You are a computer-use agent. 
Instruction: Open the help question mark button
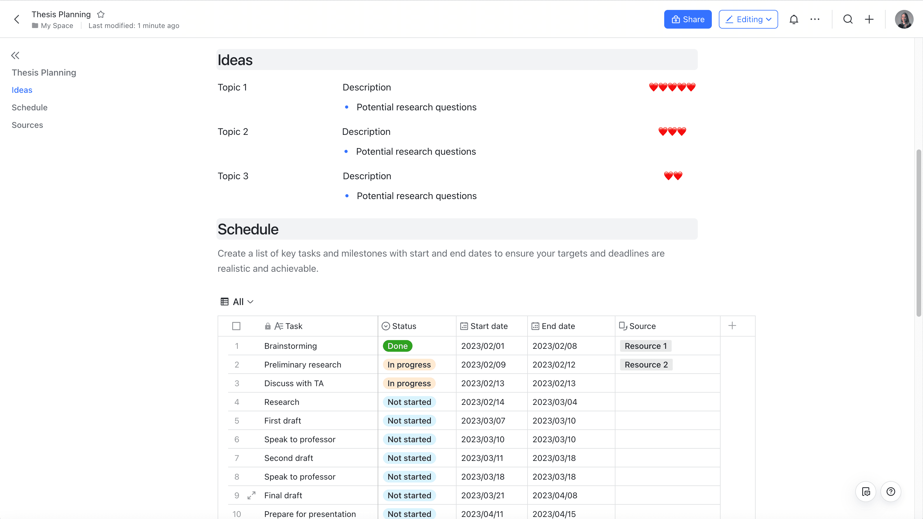pos(891,492)
